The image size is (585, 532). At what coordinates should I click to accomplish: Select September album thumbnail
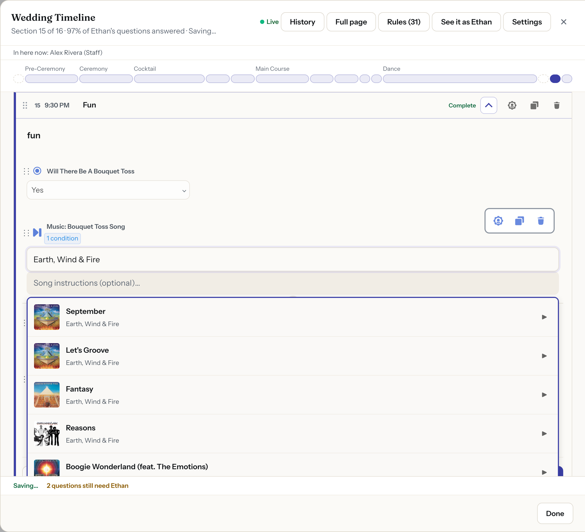pos(47,317)
